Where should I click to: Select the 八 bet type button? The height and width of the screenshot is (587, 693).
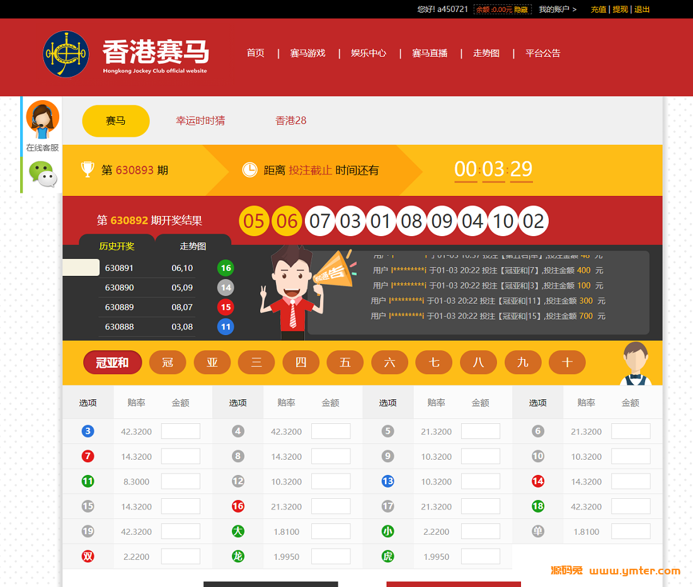(x=478, y=363)
